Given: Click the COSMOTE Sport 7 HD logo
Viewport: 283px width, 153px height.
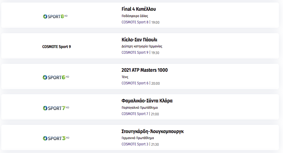Looking at the screenshot, I should (56, 108).
